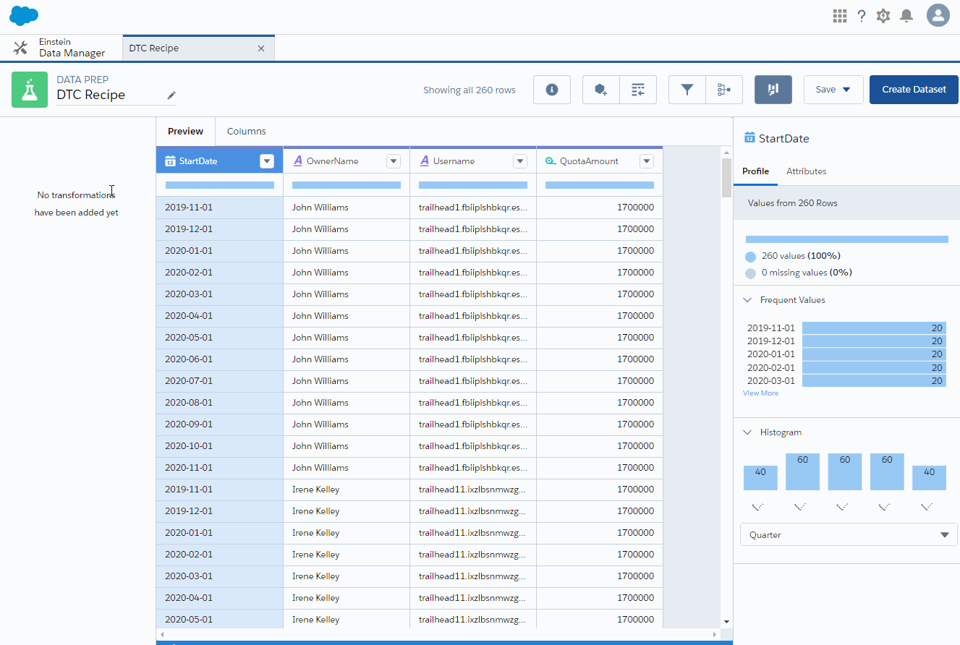The image size is (960, 645).
Task: Open the Profile tab in side panel
Action: tap(755, 171)
